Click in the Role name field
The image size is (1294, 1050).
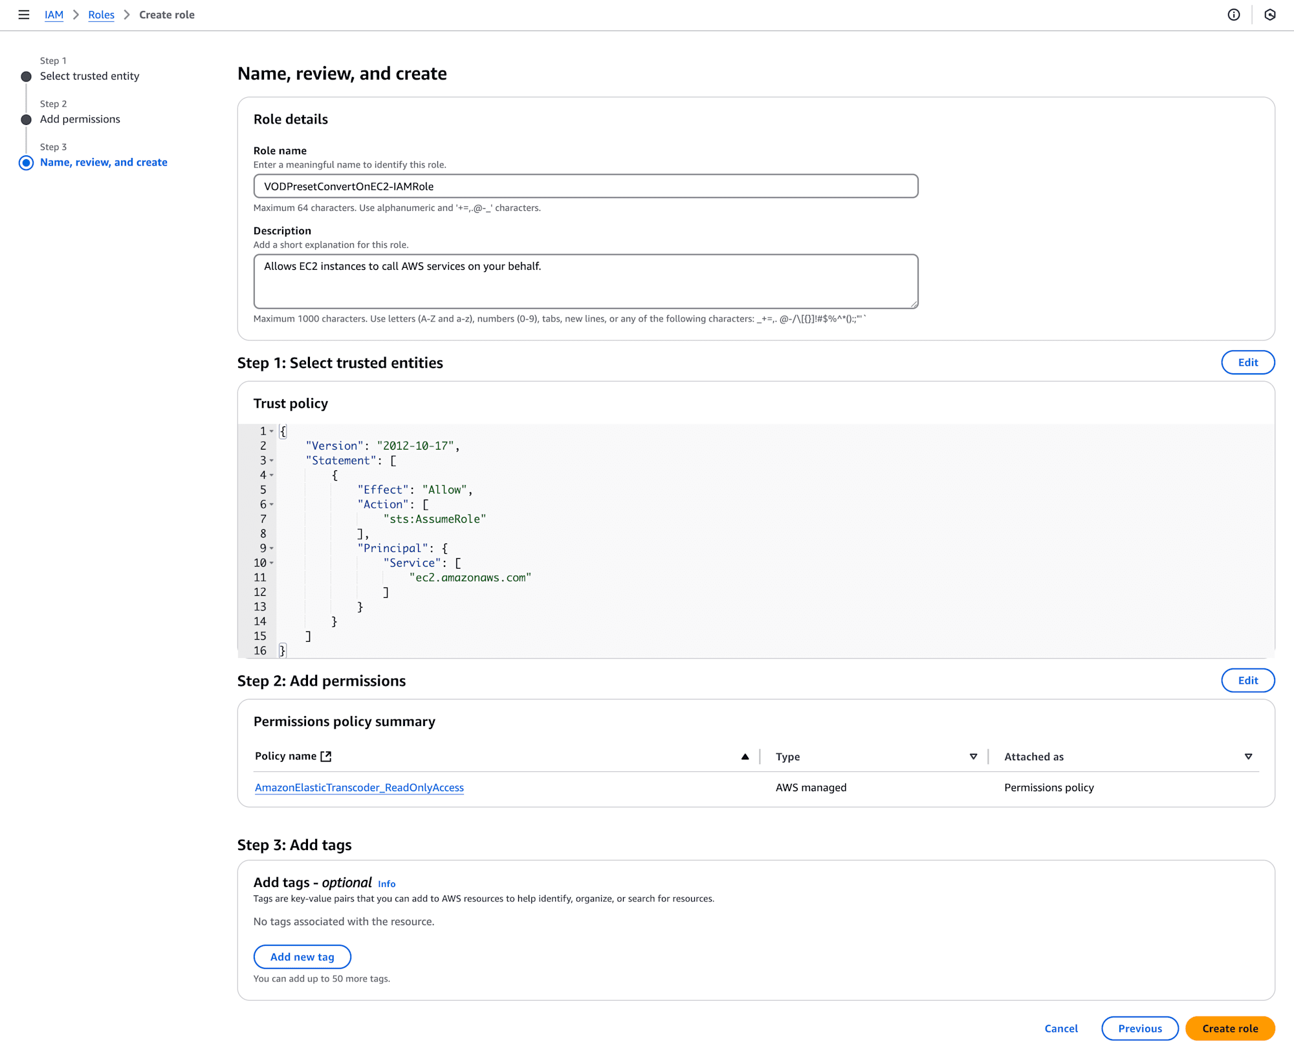(x=586, y=186)
